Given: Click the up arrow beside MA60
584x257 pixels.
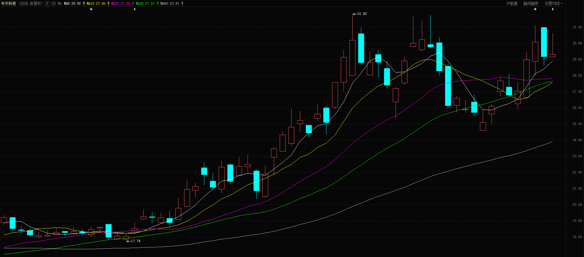Looking at the screenshot, I should click(x=182, y=4).
